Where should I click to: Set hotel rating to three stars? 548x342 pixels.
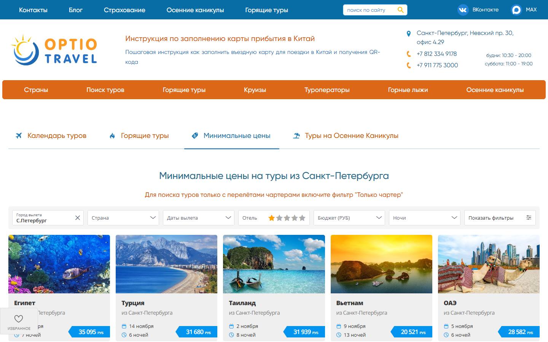tap(287, 218)
